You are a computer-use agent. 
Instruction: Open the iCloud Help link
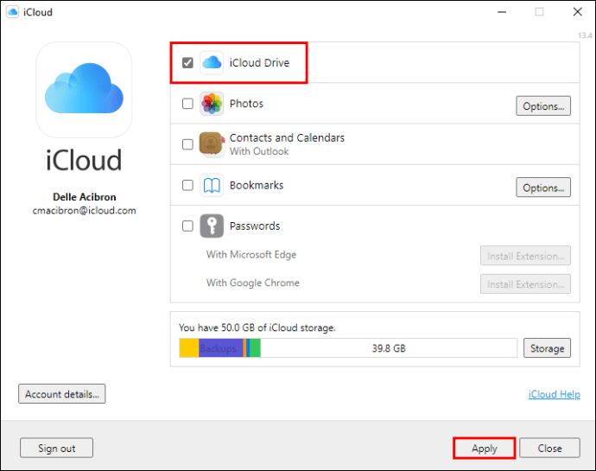[554, 395]
